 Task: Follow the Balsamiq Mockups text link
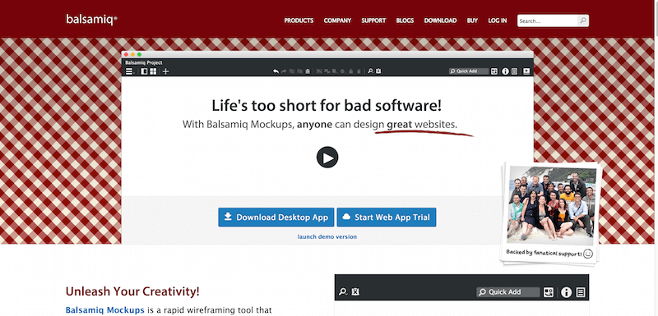pos(105,310)
